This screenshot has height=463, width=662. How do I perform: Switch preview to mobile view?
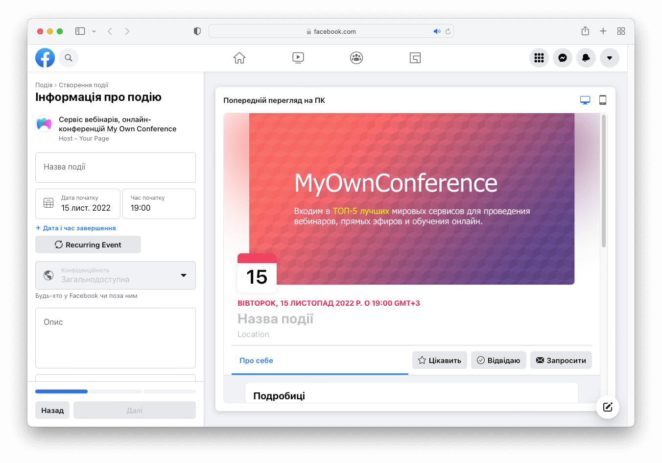[x=603, y=100]
